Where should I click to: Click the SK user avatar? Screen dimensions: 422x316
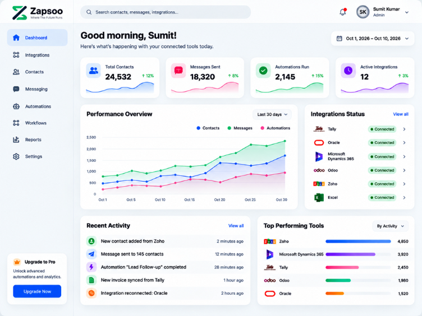pyautogui.click(x=363, y=12)
